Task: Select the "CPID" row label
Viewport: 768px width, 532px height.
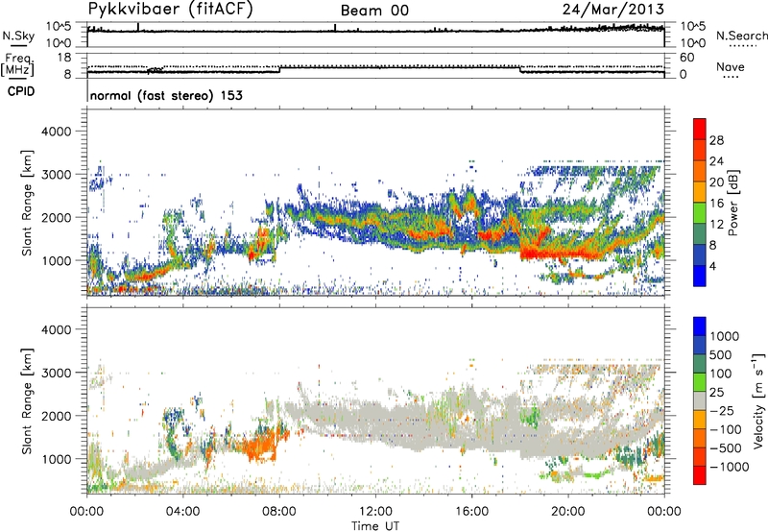Action: (x=21, y=91)
